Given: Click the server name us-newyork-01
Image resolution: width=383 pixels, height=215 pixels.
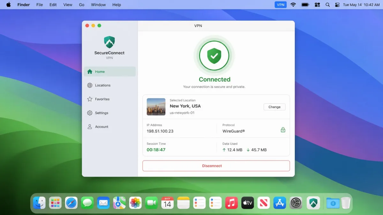Looking at the screenshot, I should pyautogui.click(x=182, y=113).
